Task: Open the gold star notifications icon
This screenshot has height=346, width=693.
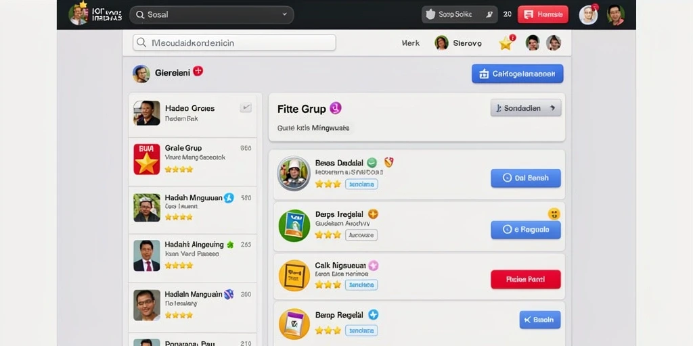Action: [506, 43]
